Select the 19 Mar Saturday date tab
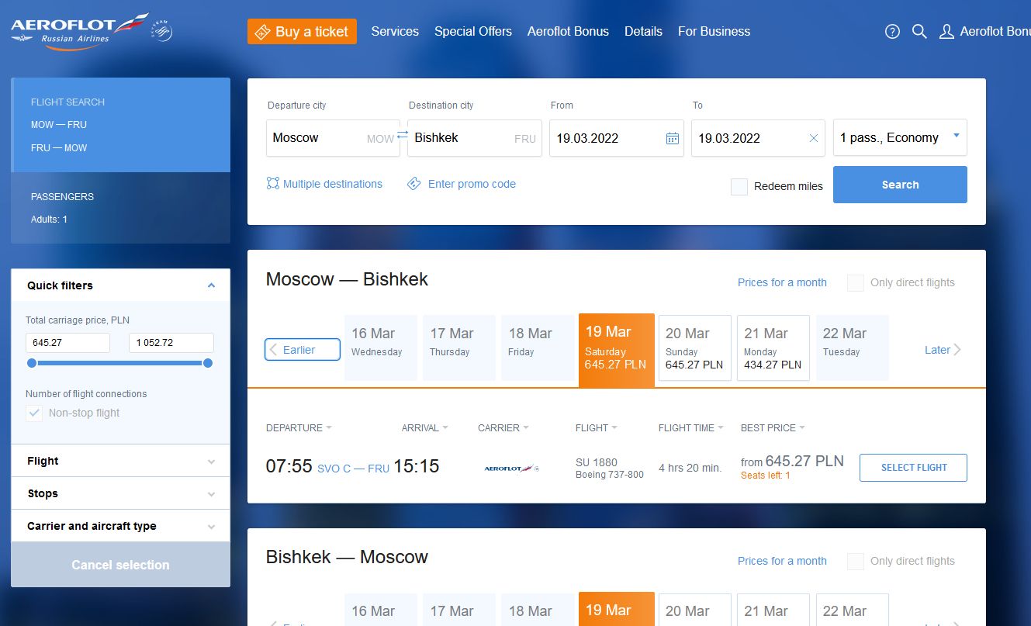Viewport: 1031px width, 626px height. (617, 350)
